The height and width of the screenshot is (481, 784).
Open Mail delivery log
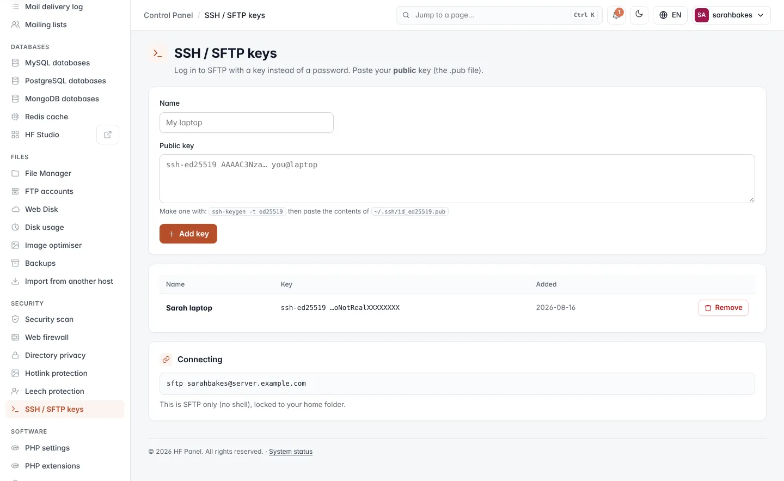click(65, 7)
